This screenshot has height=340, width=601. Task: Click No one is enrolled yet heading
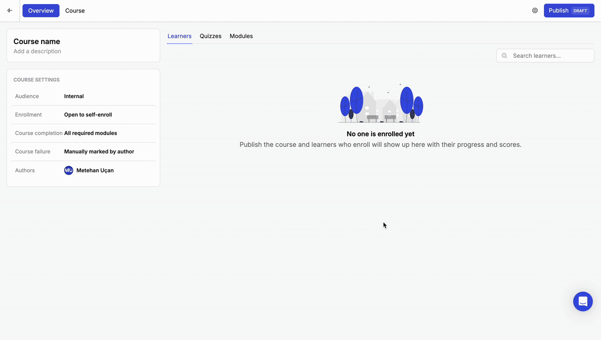[381, 134]
